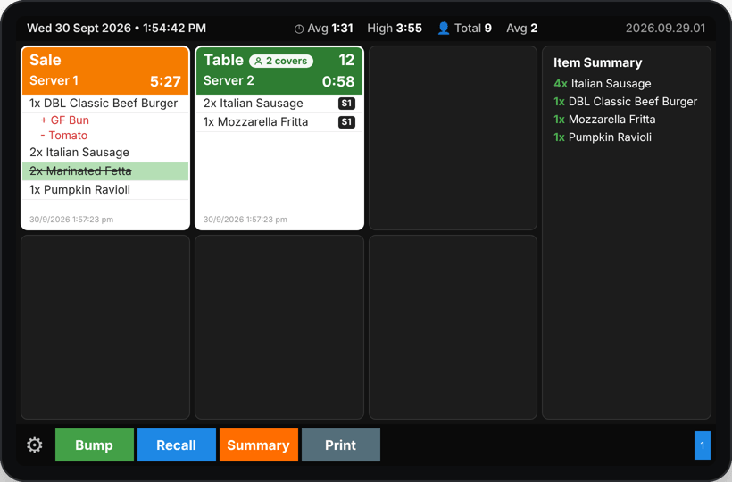732x482 pixels.
Task: Select 1x Pumpkin Ravioli in Sale ticket
Action: 105,190
